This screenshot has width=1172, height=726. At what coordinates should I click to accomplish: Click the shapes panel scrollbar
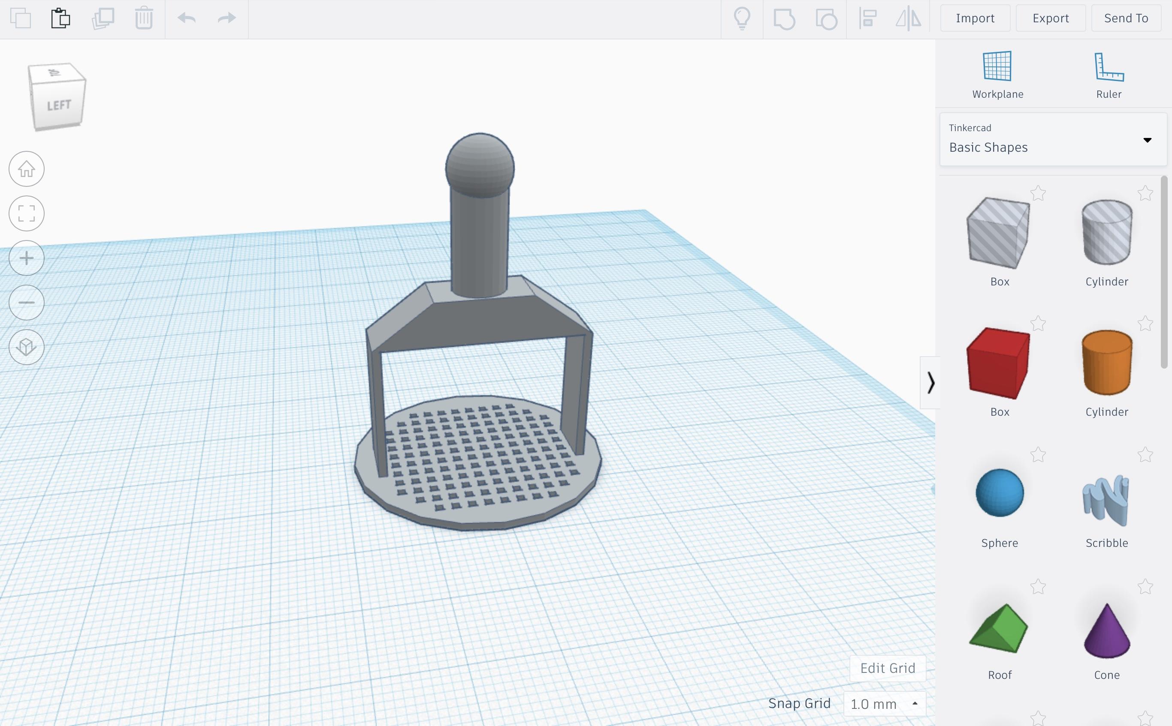(x=1164, y=272)
